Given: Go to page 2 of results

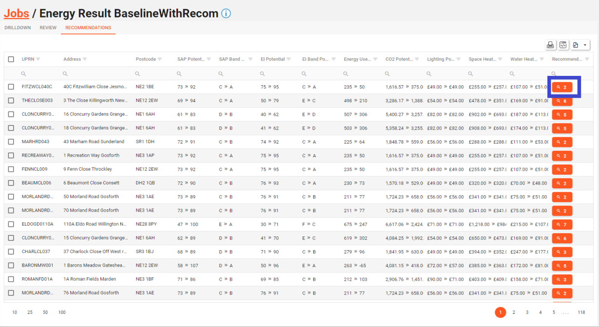Looking at the screenshot, I should point(513,312).
